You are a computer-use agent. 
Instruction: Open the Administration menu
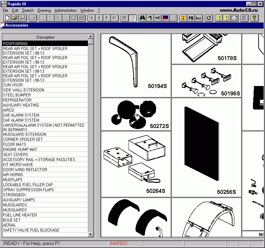(x=65, y=10)
